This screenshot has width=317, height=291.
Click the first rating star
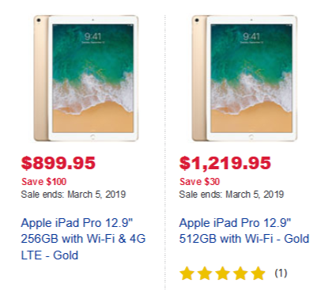coord(187,274)
